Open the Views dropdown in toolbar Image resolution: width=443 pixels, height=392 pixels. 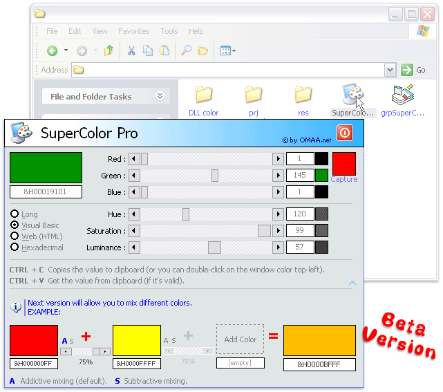pyautogui.click(x=227, y=50)
